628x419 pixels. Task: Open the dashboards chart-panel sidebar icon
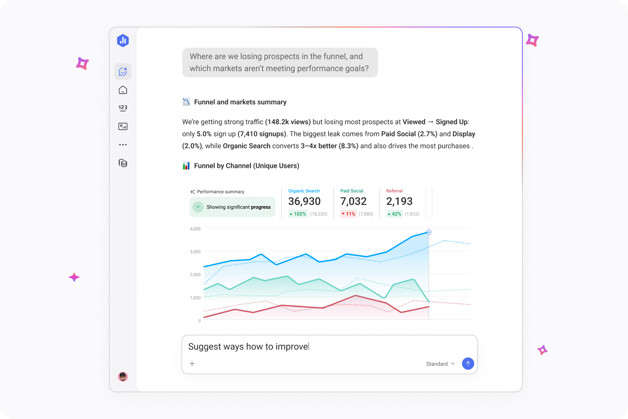pos(123,126)
